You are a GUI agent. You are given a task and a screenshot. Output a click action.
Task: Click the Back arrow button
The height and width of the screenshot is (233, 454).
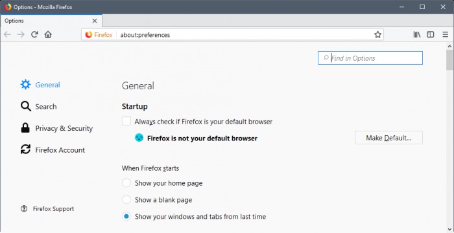coord(7,35)
